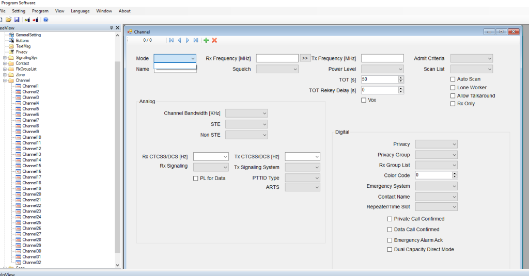Click the Save floppy disk icon
The image size is (529, 276).
(17, 20)
